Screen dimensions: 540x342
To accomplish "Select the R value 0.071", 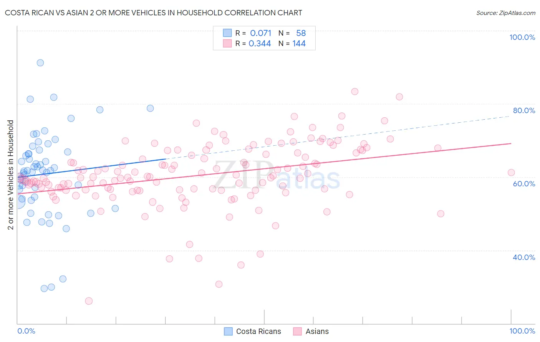I will point(261,33).
